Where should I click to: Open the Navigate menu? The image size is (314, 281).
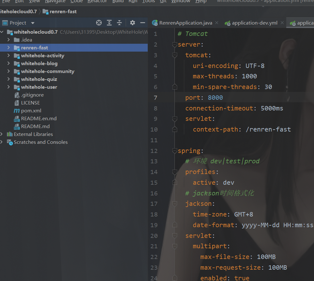[x=55, y=1]
